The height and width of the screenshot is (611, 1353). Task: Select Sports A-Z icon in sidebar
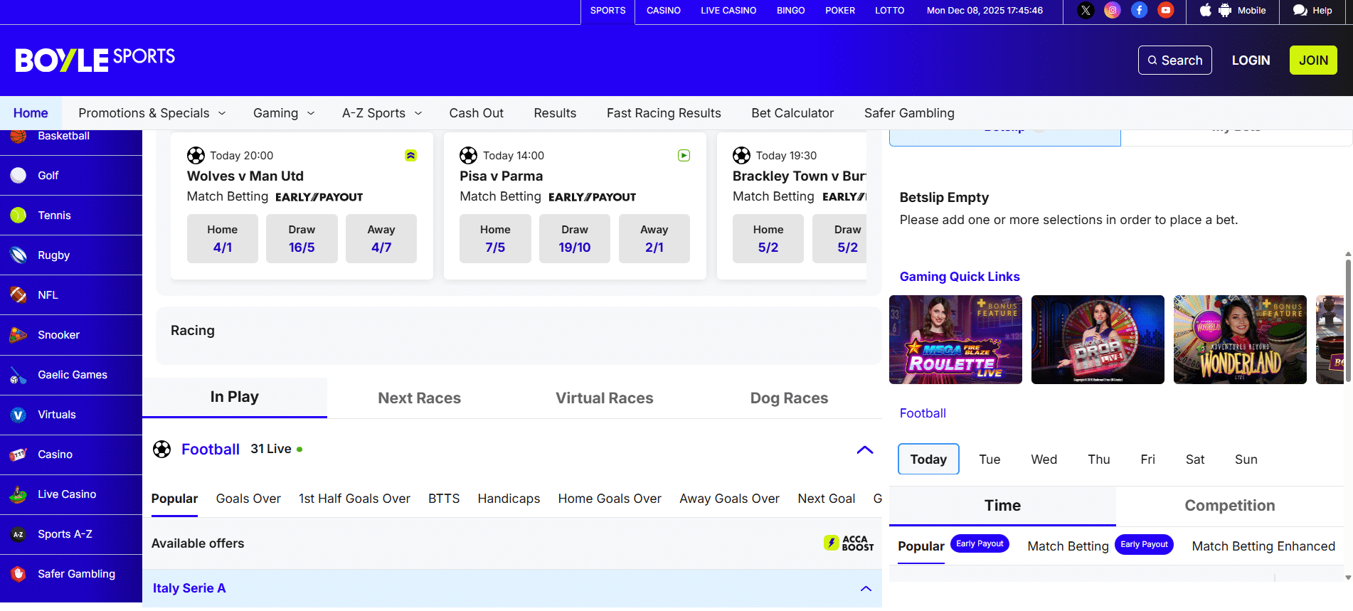pos(18,534)
